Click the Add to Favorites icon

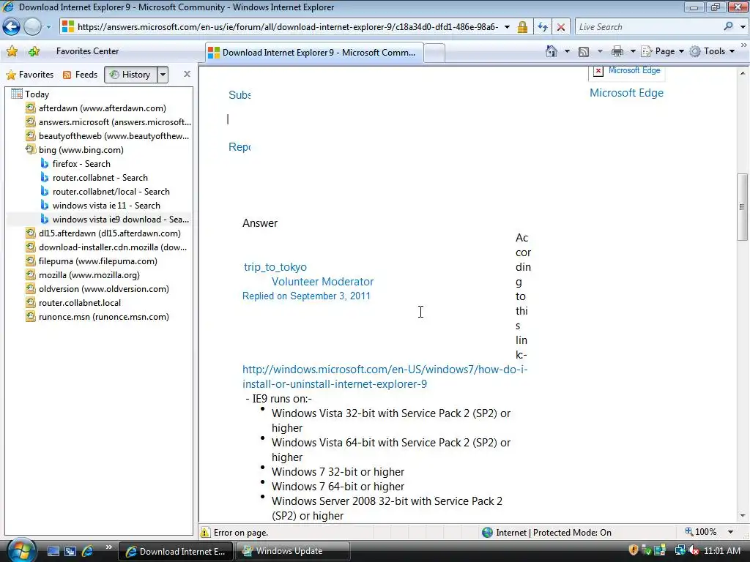(x=34, y=51)
